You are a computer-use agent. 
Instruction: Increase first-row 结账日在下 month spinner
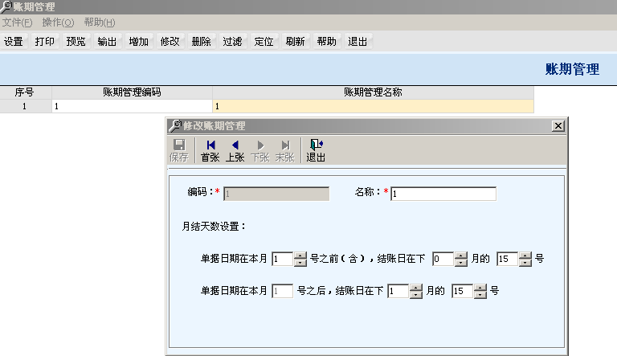pyautogui.click(x=461, y=256)
